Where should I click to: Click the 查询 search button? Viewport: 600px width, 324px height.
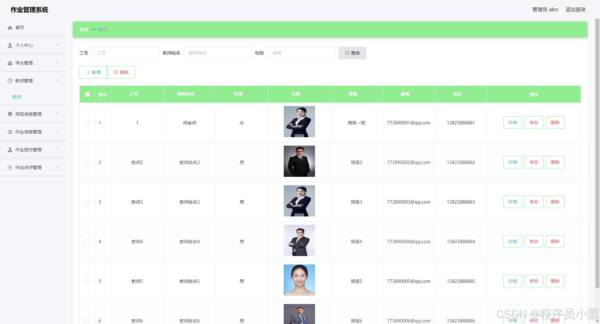click(x=352, y=53)
